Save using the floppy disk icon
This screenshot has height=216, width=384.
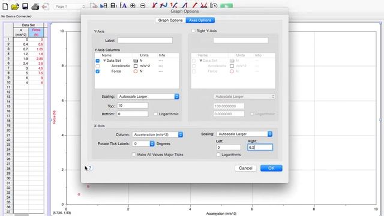click(x=25, y=6)
